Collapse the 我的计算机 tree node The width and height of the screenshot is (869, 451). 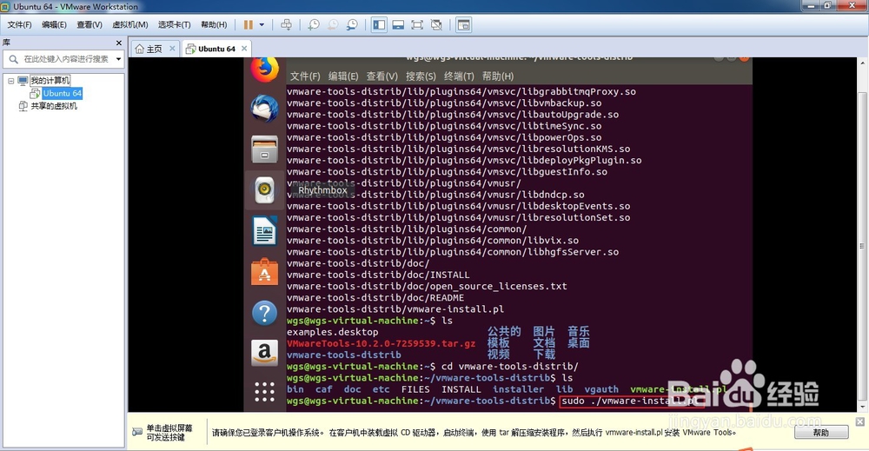click(10, 81)
